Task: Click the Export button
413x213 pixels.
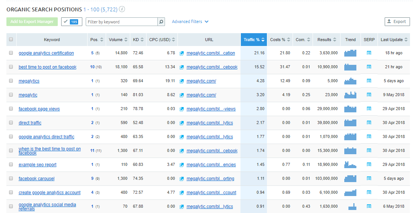Action: pos(397,22)
